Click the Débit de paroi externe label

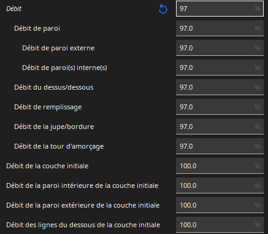tap(58, 48)
